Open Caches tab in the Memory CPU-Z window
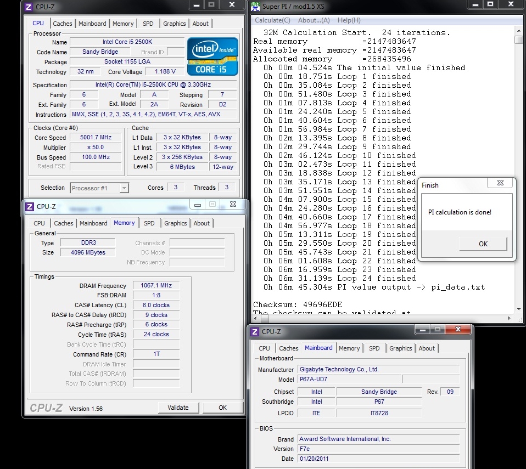526x469 pixels. pos(63,223)
